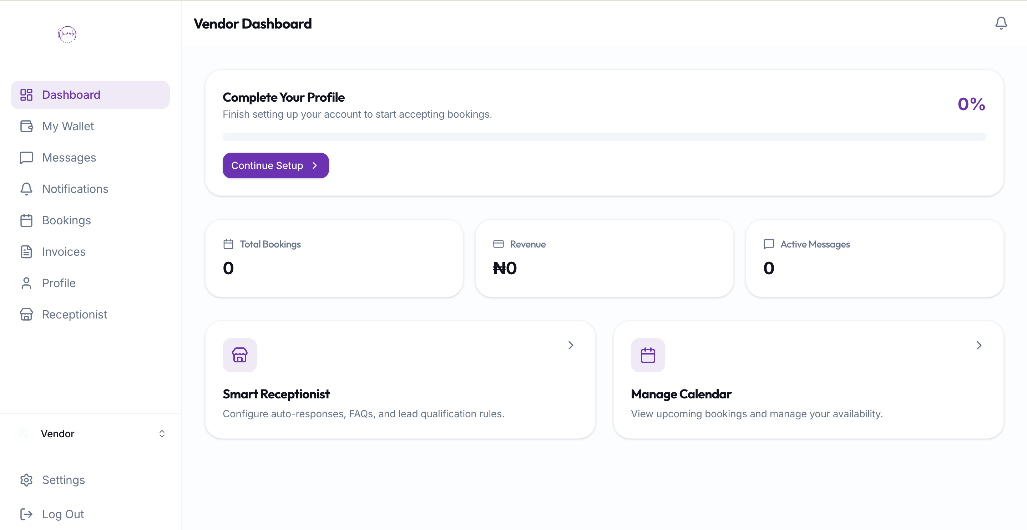This screenshot has height=530, width=1027.
Task: Click the purple calendar icon on Manage Calendar card
Action: [x=647, y=355]
